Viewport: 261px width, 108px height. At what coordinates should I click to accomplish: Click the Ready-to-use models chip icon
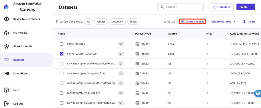click(6, 19)
